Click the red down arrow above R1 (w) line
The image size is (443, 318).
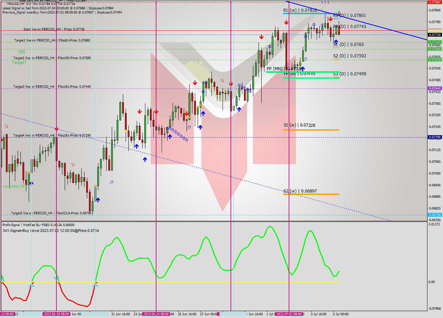click(287, 22)
